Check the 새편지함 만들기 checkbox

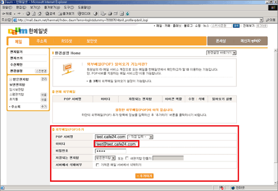point(127,158)
